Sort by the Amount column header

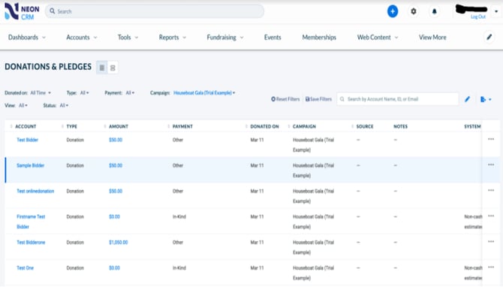coord(119,126)
